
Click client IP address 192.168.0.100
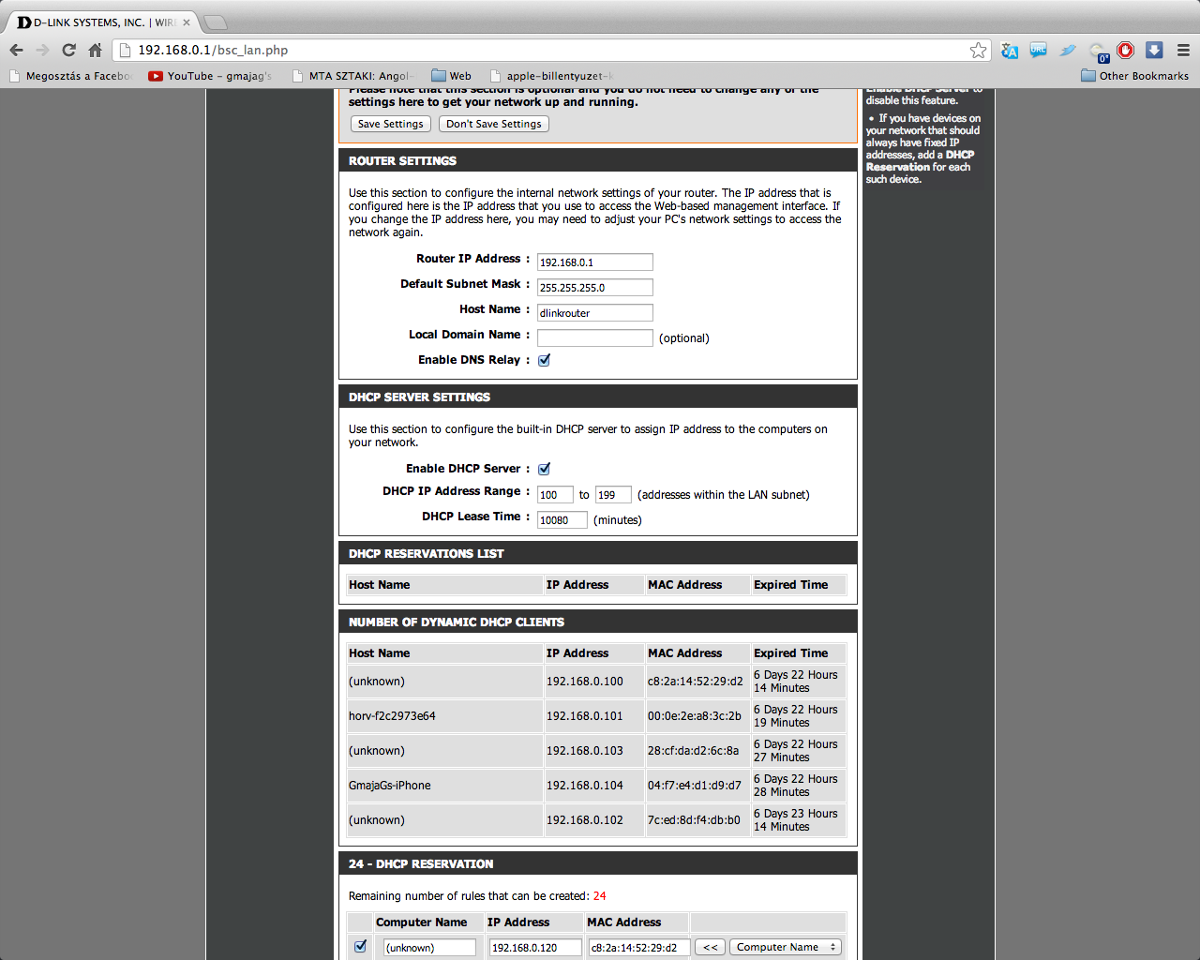pyautogui.click(x=585, y=682)
